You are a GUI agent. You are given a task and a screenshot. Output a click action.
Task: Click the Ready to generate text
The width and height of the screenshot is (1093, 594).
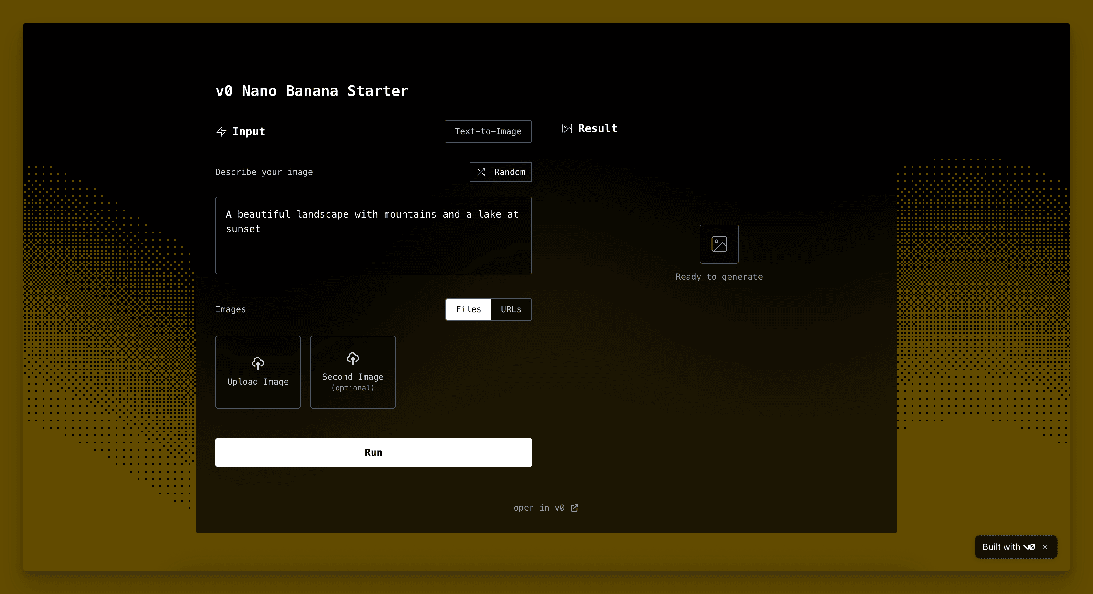(x=719, y=277)
